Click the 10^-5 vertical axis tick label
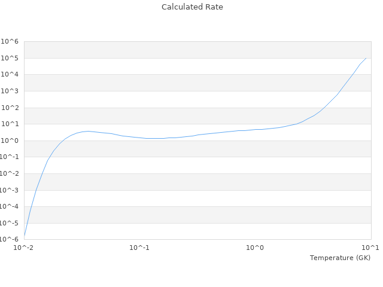383x287 pixels. [x=8, y=224]
